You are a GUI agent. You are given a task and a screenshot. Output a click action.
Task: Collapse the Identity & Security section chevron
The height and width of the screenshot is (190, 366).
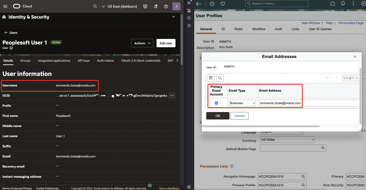click(173, 17)
